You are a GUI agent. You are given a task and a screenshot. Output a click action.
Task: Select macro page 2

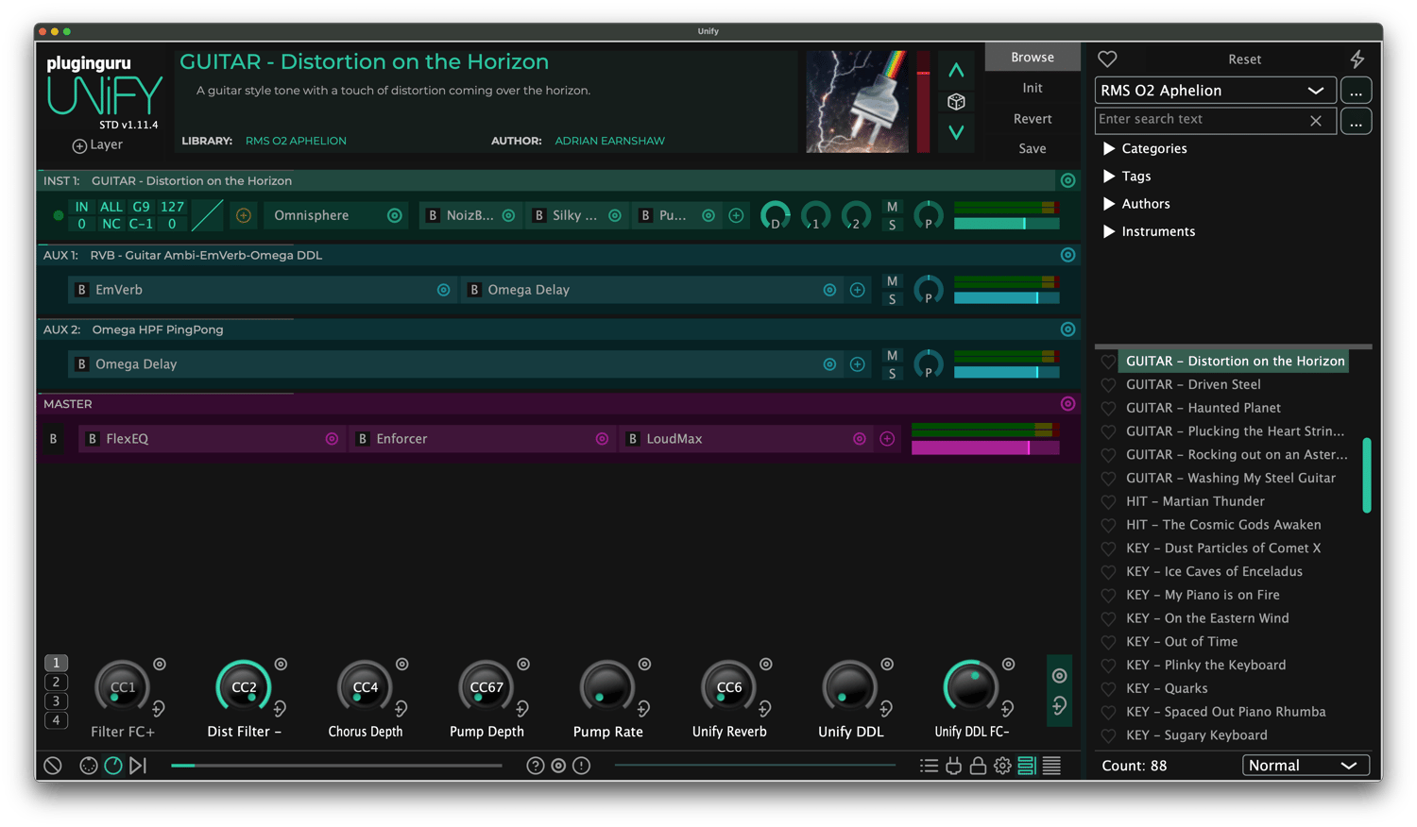(56, 682)
